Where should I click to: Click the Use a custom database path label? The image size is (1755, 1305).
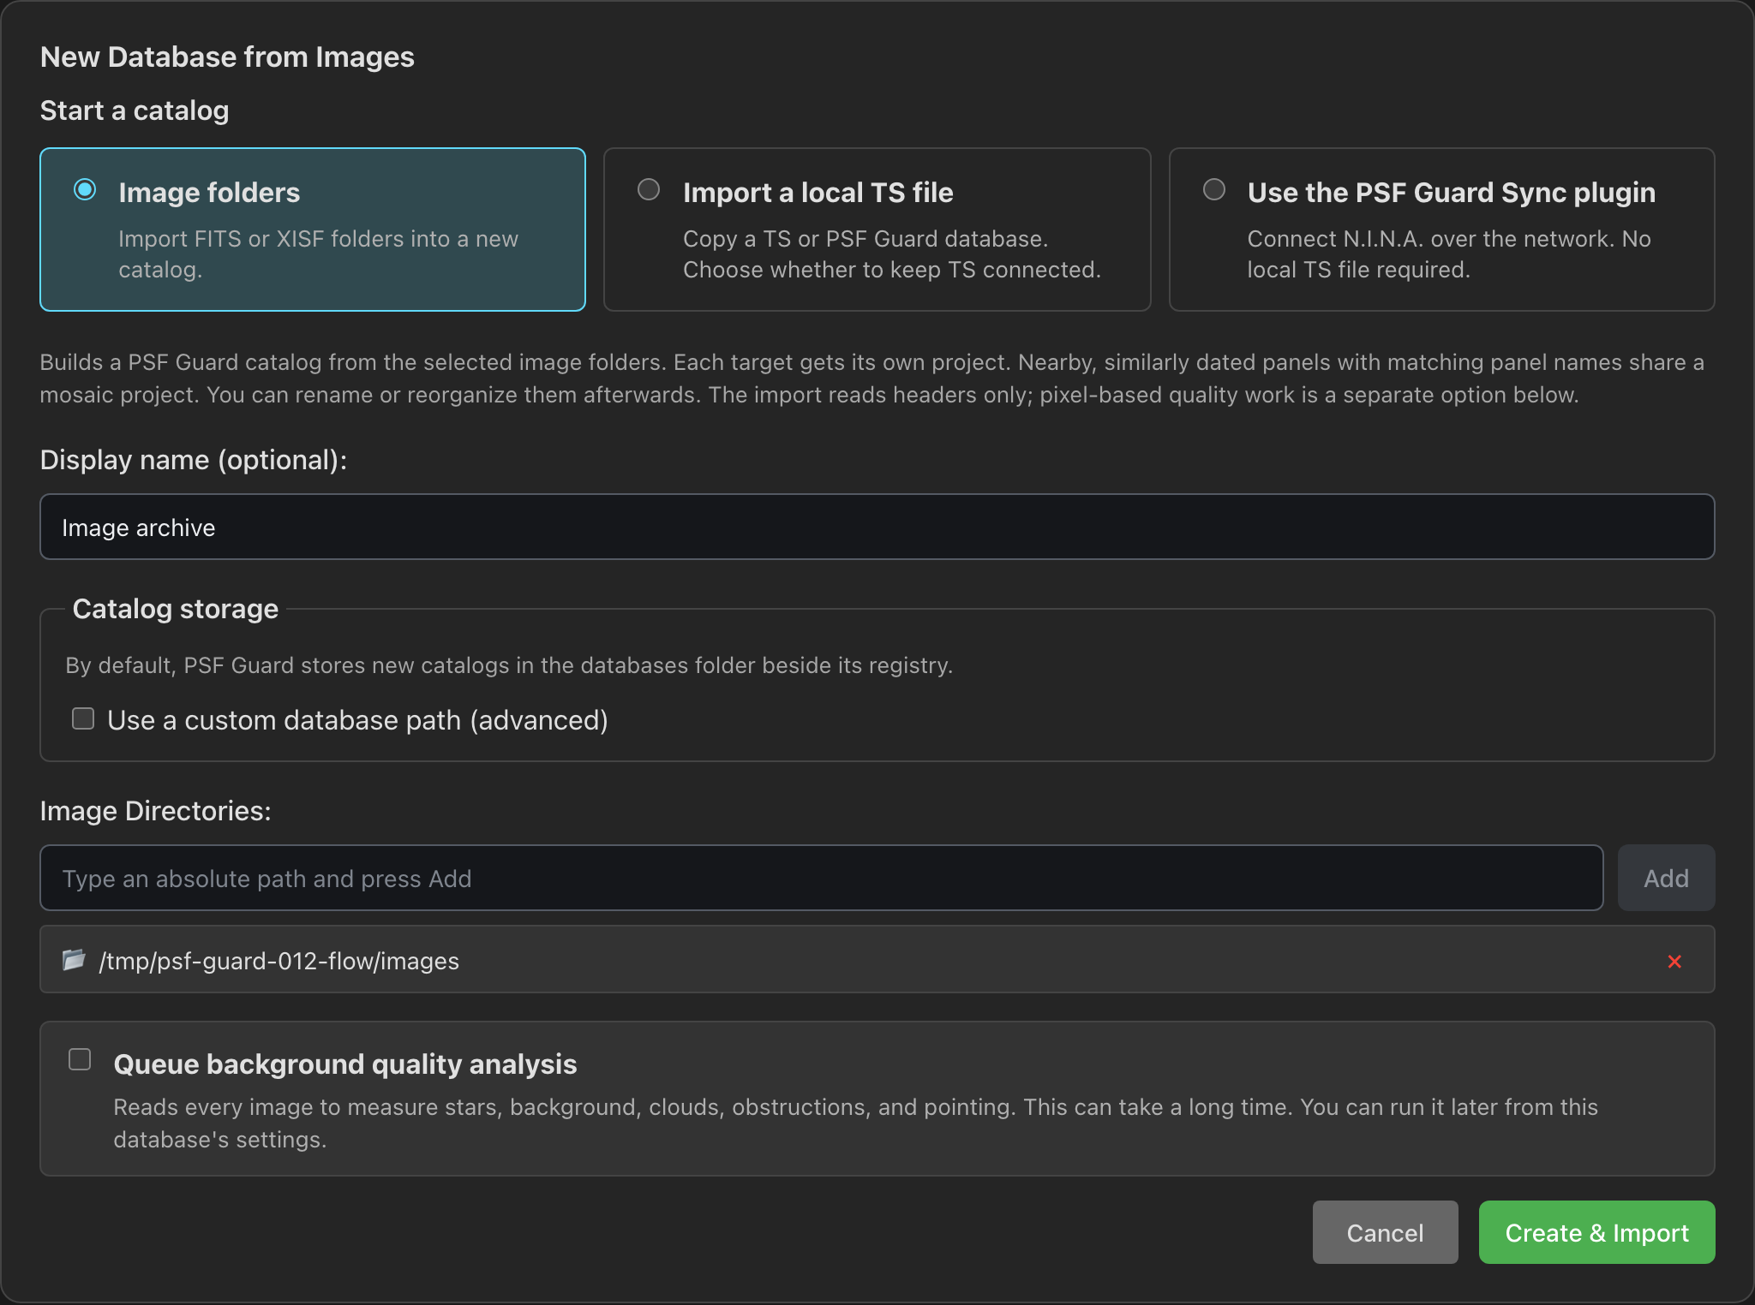[x=357, y=720]
